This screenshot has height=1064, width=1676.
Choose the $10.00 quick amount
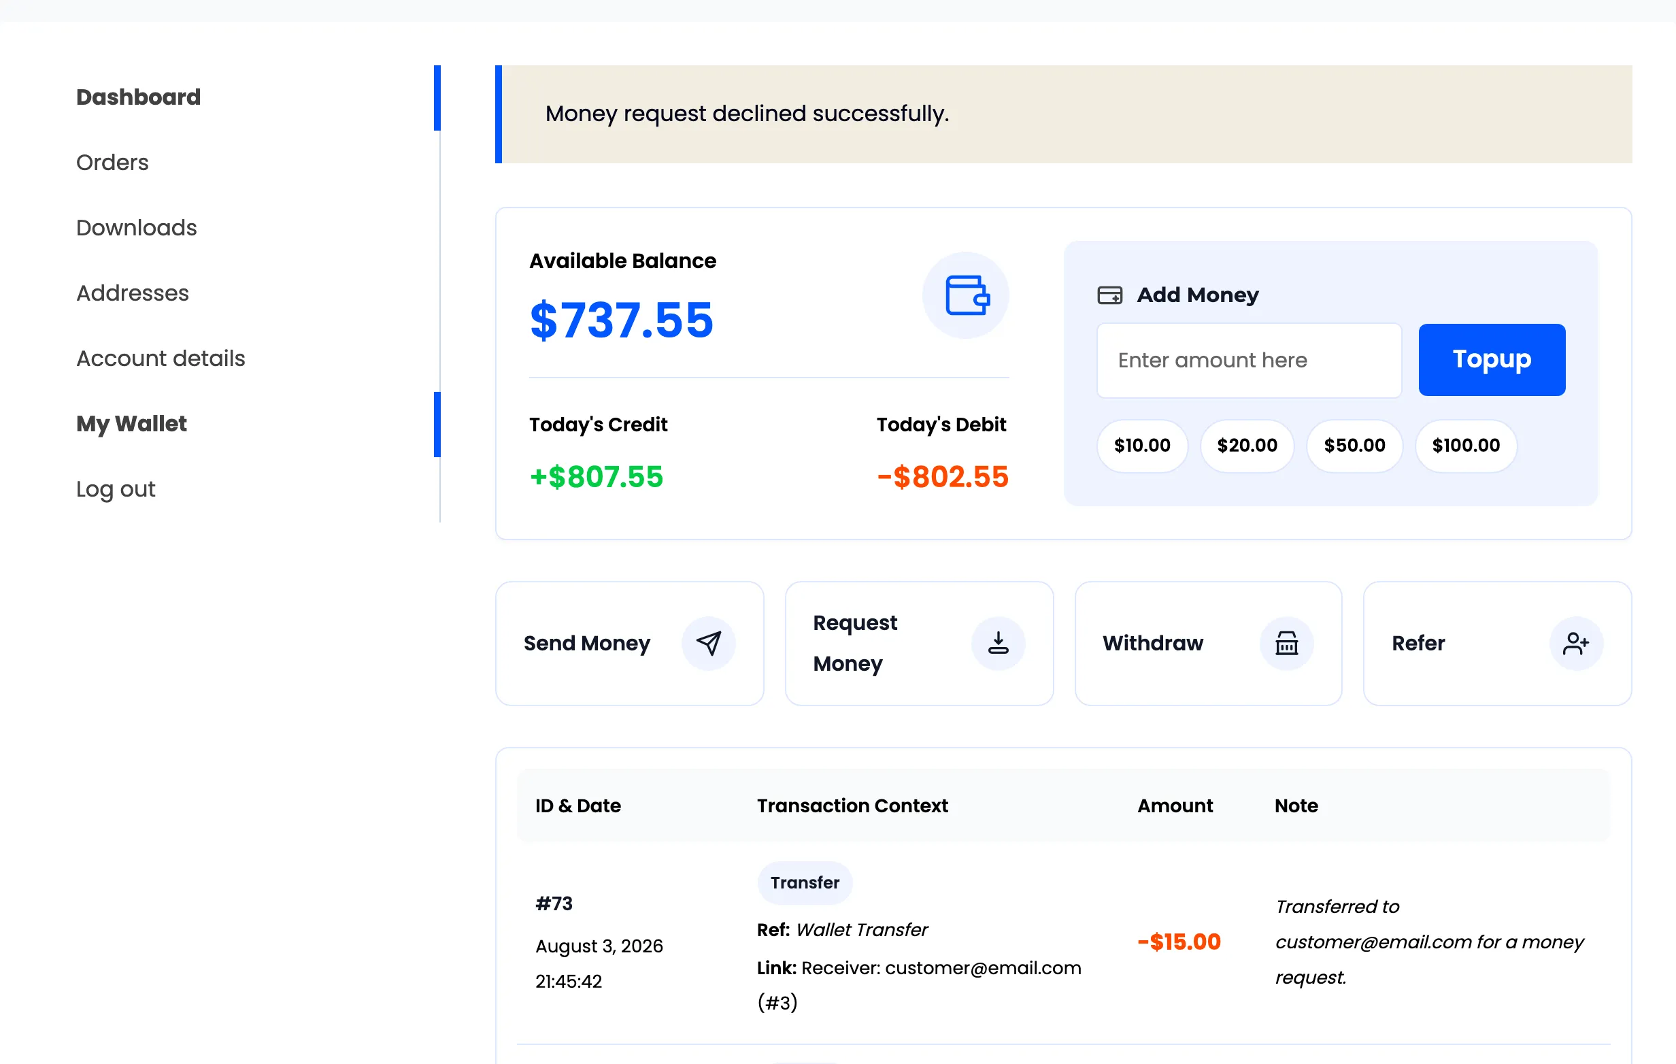(x=1141, y=446)
